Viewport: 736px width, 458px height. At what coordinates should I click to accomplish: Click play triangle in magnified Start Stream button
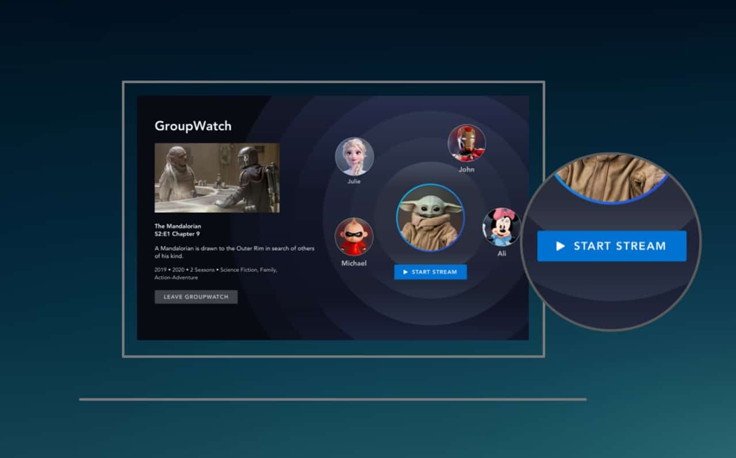point(561,246)
